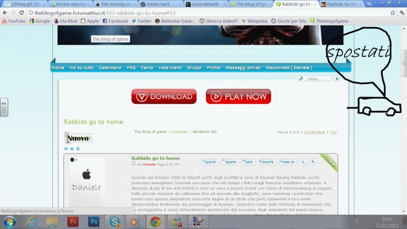Open Flash from the taskbar

[x=73, y=222]
